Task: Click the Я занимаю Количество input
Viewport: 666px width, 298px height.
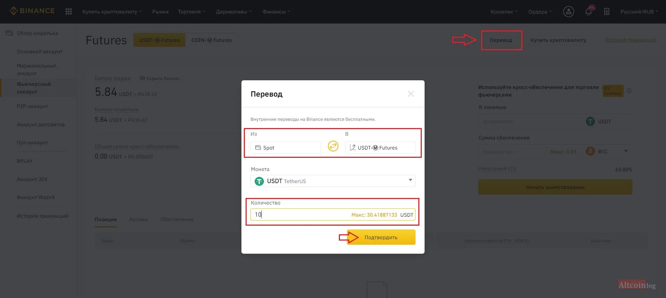Action: coord(531,121)
